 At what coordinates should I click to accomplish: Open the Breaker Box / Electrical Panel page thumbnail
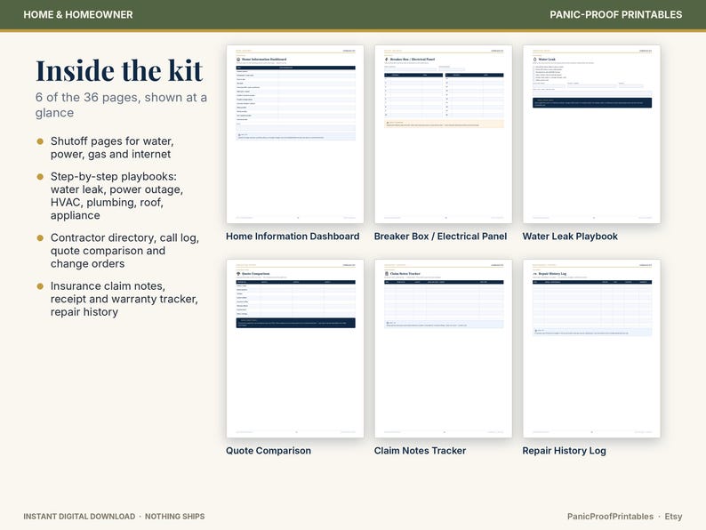click(443, 133)
